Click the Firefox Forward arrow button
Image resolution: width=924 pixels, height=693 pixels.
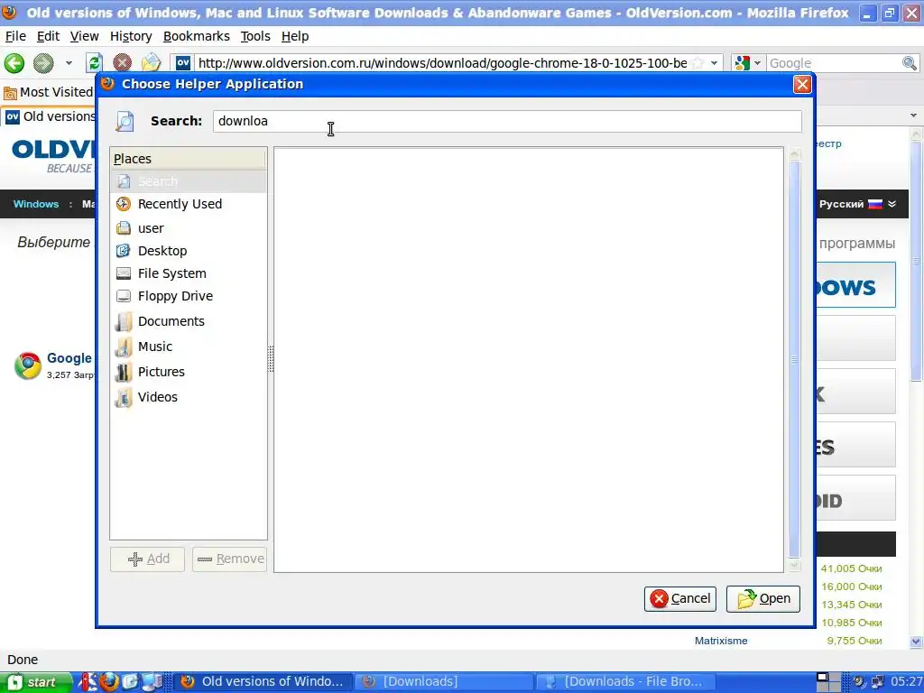(43, 63)
